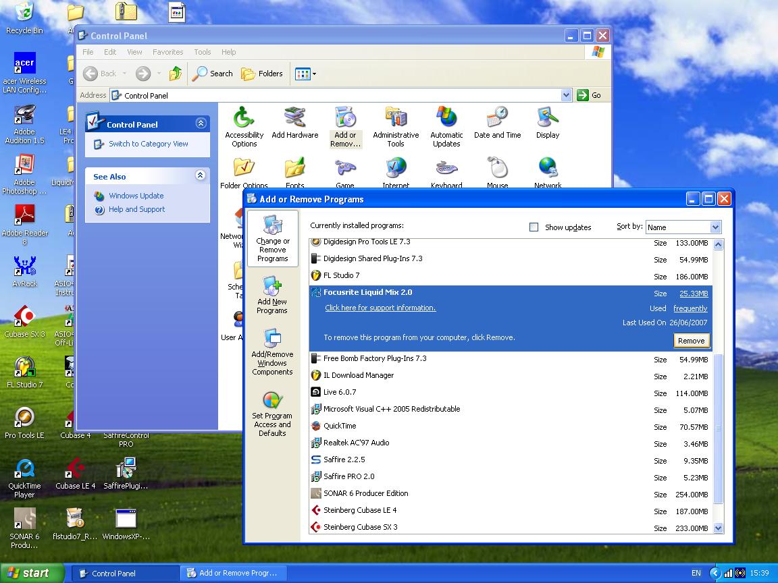Open the Help menu
778x583 pixels.
[229, 52]
